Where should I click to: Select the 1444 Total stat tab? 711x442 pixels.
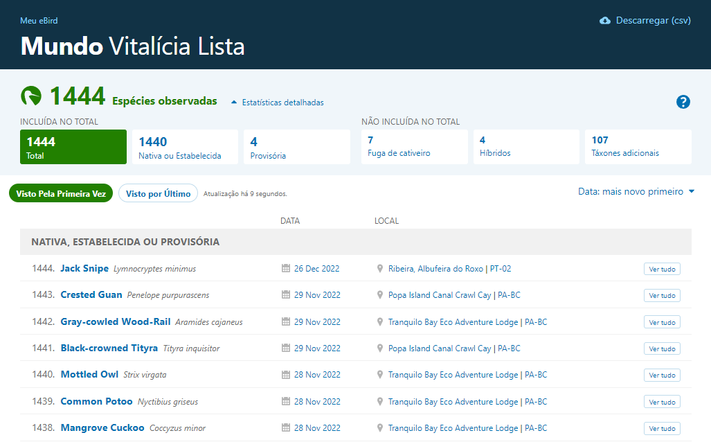click(73, 147)
